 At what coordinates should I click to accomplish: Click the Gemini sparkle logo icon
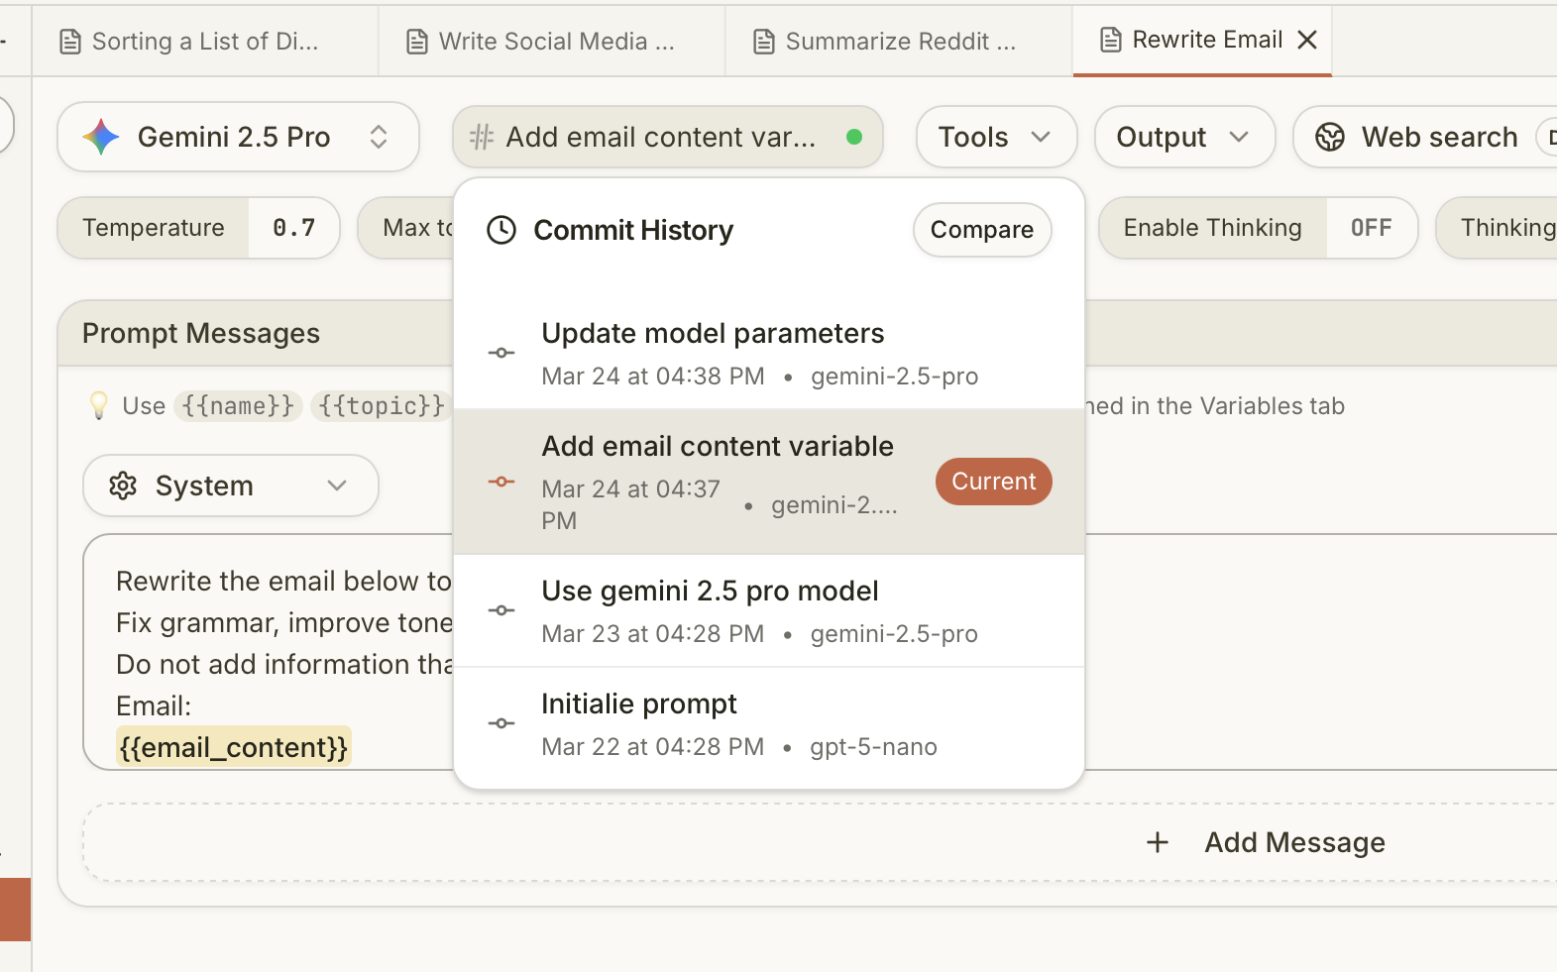(x=101, y=137)
